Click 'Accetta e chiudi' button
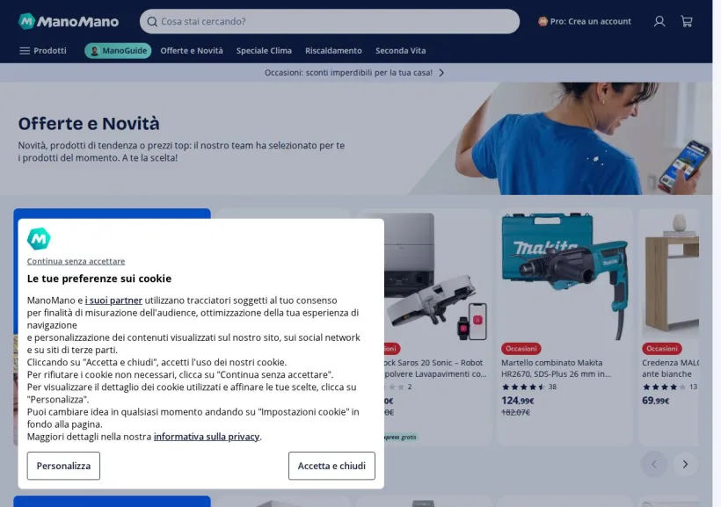Screen dimensions: 721x507 (331, 466)
